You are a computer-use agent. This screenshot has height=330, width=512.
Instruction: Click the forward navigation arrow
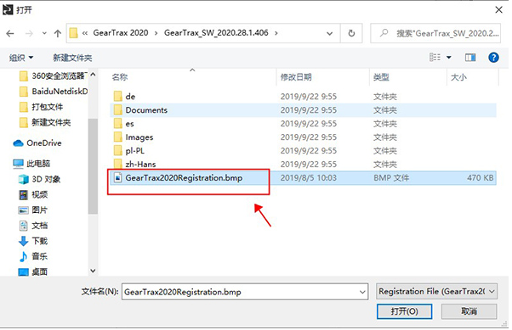29,33
